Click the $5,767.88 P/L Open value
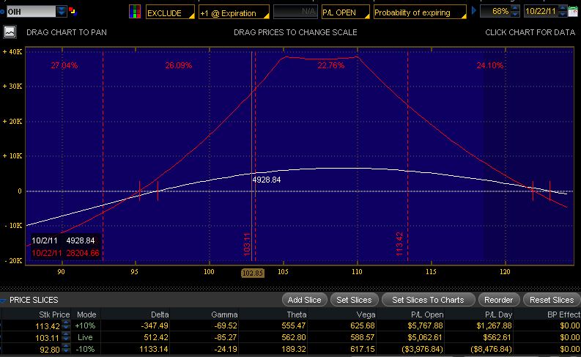This screenshot has height=357, width=581. (x=426, y=326)
